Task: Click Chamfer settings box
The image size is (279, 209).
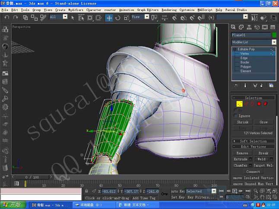Action: click(x=250, y=165)
